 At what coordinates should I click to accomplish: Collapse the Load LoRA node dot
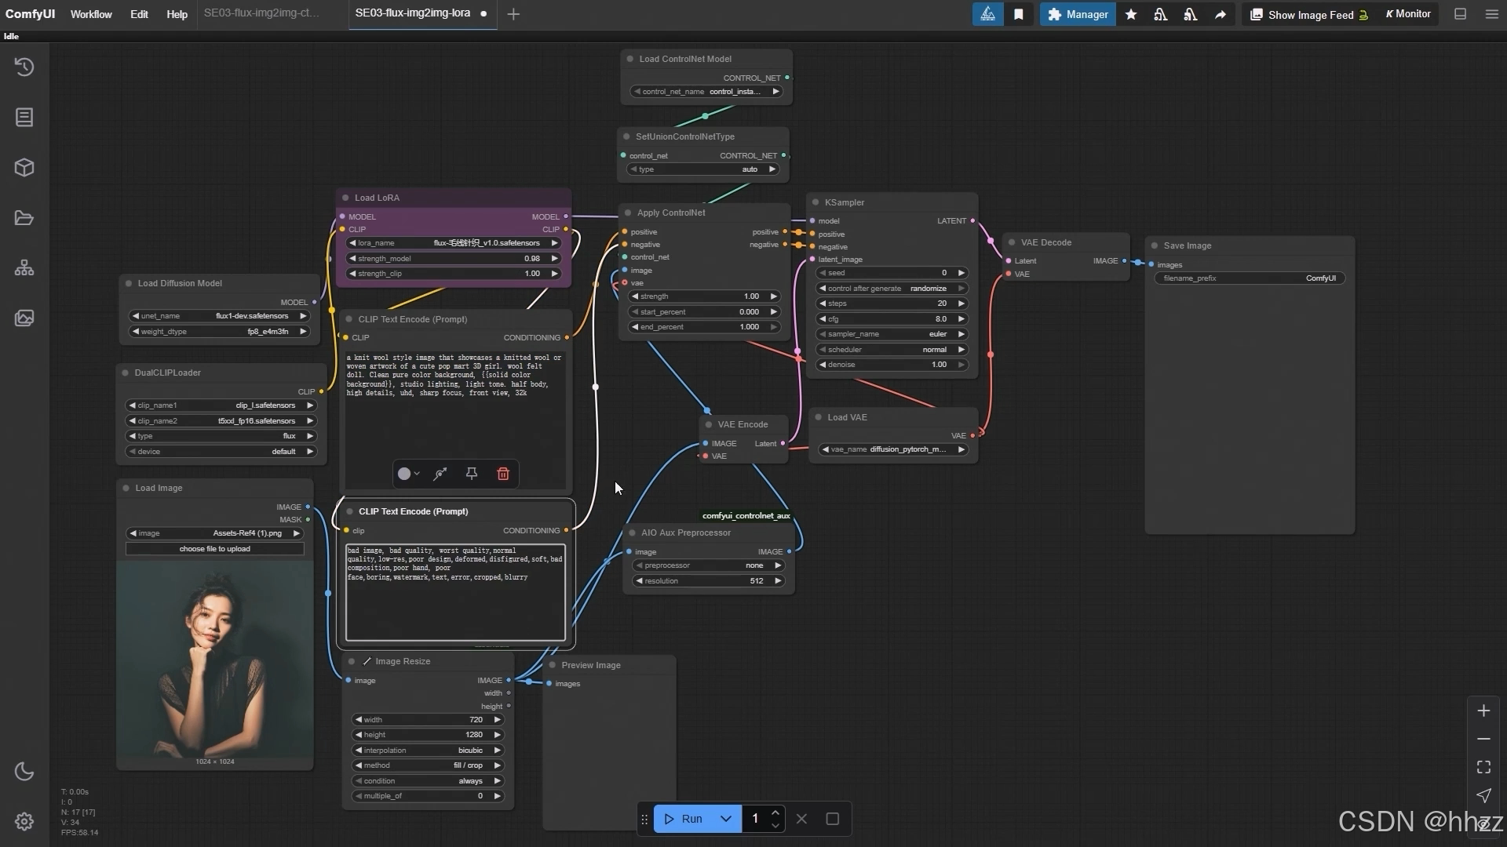tap(345, 198)
